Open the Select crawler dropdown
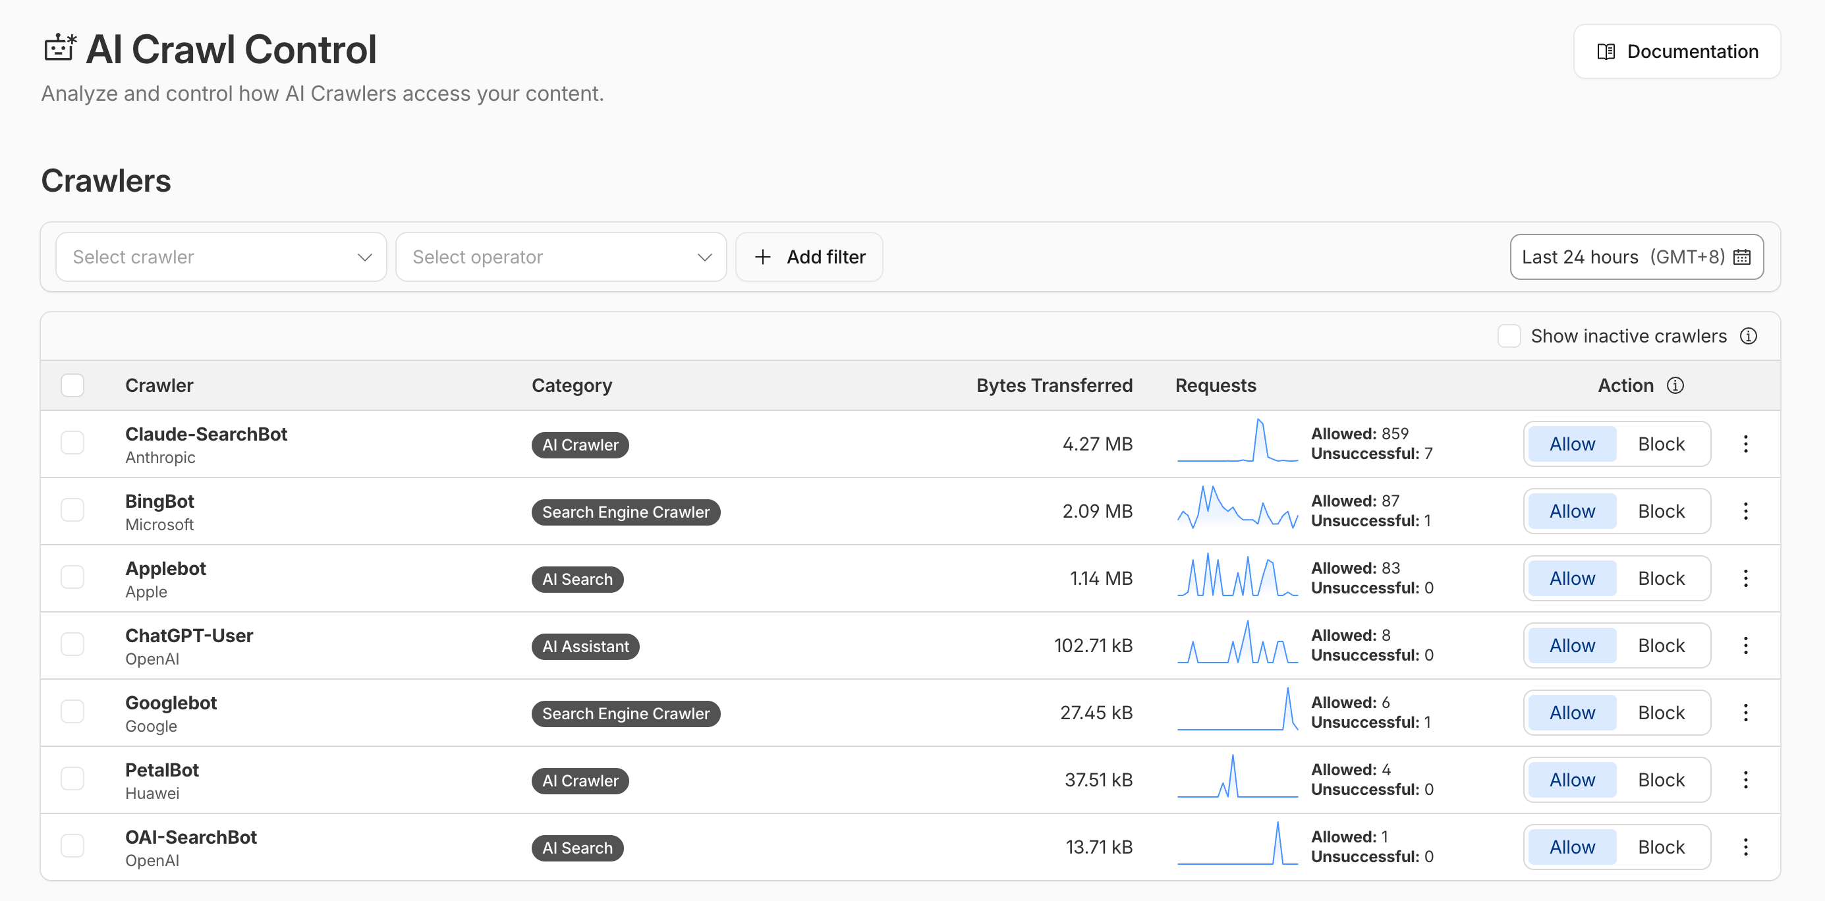Image resolution: width=1825 pixels, height=901 pixels. tap(221, 257)
